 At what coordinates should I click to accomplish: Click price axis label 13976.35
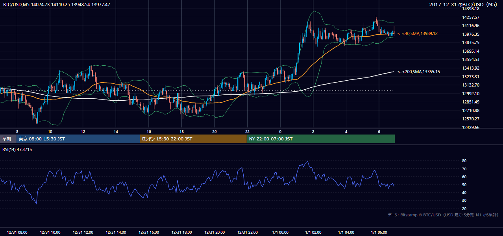pyautogui.click(x=471, y=34)
